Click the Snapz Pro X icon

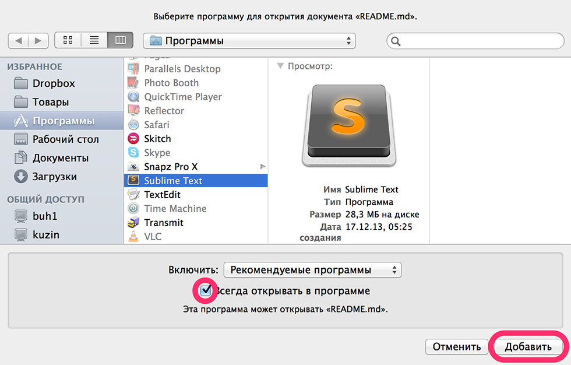(133, 167)
